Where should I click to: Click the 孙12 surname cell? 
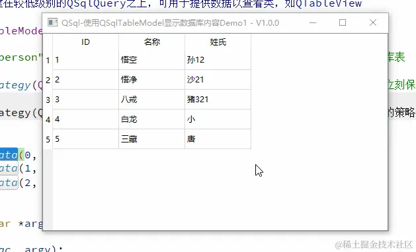[x=218, y=60]
